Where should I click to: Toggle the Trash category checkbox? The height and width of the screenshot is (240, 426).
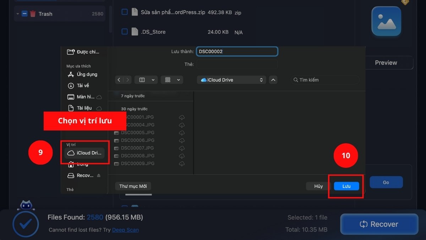(x=24, y=14)
